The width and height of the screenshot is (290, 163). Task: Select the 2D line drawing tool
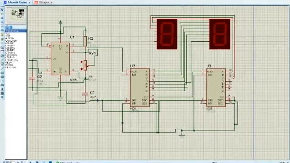(2, 69)
